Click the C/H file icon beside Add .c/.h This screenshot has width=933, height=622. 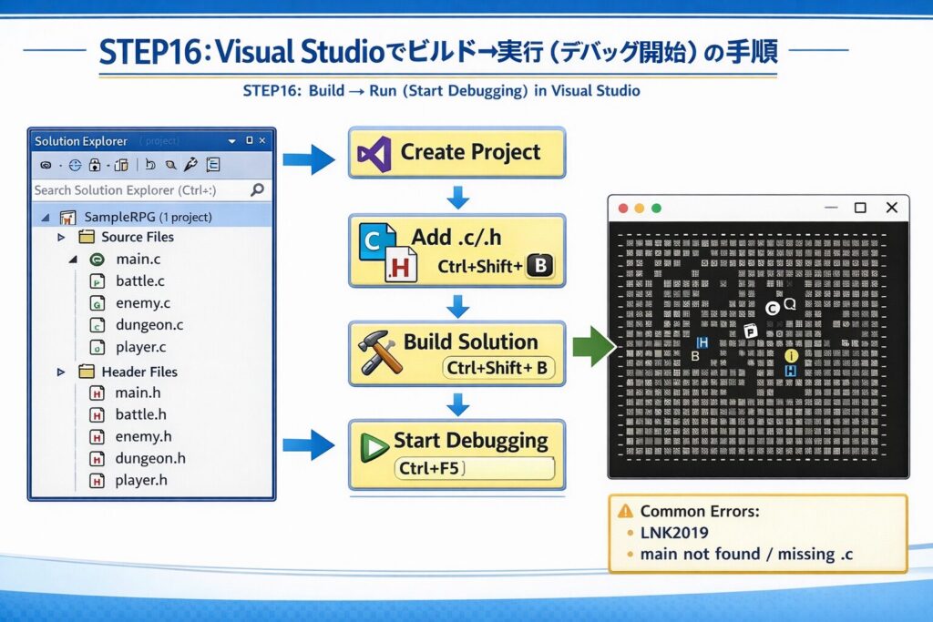[x=386, y=250]
